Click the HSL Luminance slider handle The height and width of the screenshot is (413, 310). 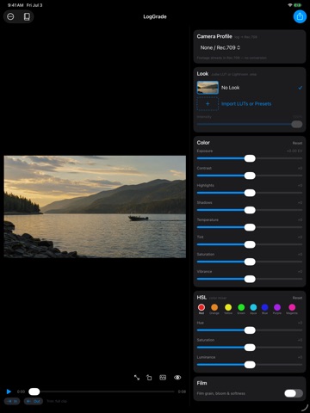click(250, 365)
